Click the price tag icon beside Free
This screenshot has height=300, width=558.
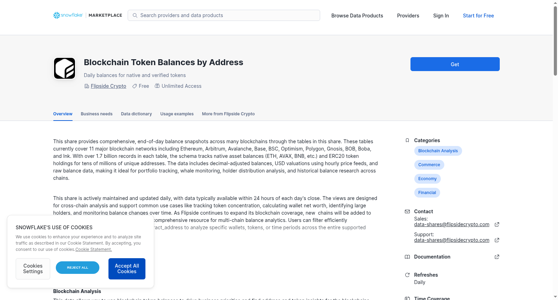coord(135,86)
